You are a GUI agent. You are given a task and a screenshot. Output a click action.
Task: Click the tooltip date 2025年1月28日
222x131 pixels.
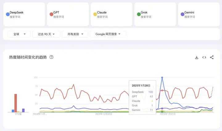pyautogui.click(x=141, y=85)
